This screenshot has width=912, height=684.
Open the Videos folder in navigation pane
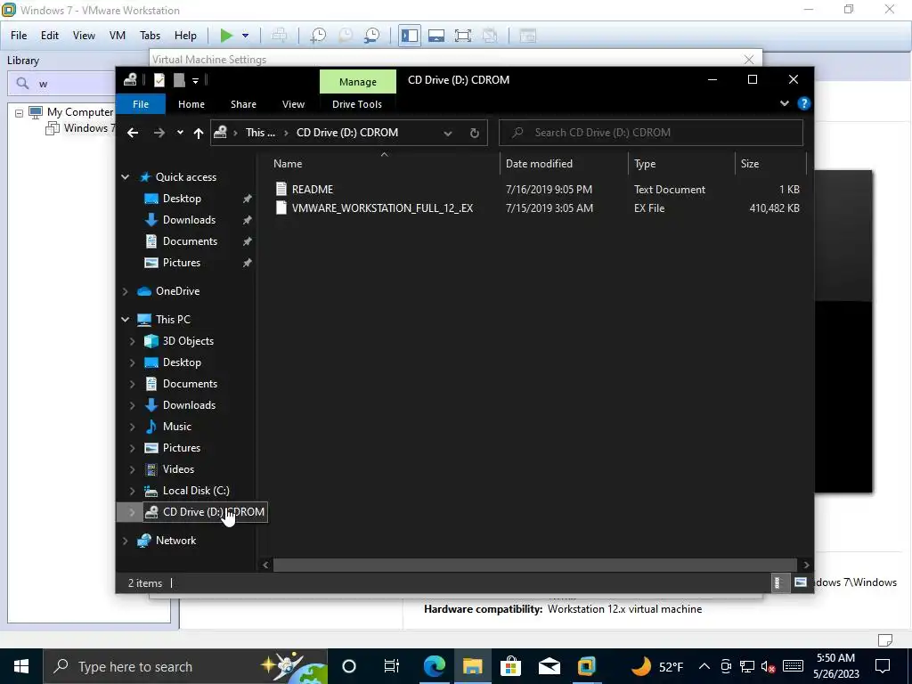[x=178, y=469]
